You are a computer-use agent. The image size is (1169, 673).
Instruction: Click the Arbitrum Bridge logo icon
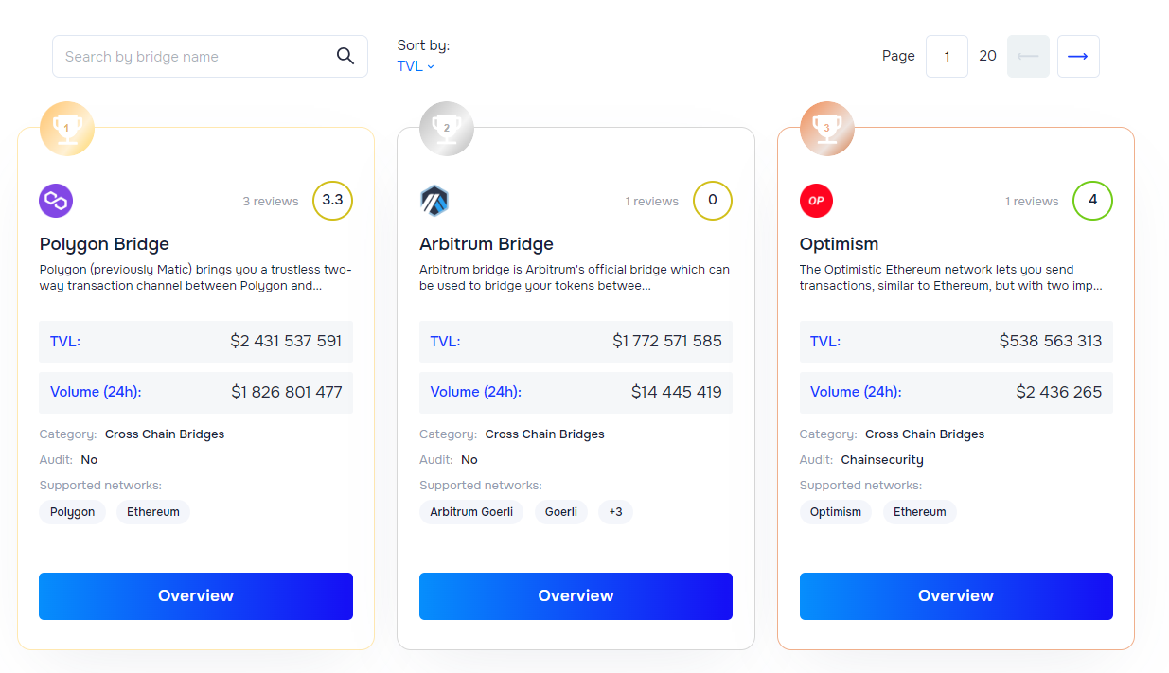(x=434, y=201)
